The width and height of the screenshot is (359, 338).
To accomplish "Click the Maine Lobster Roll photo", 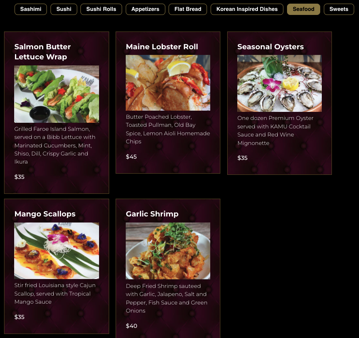I will coord(168,83).
